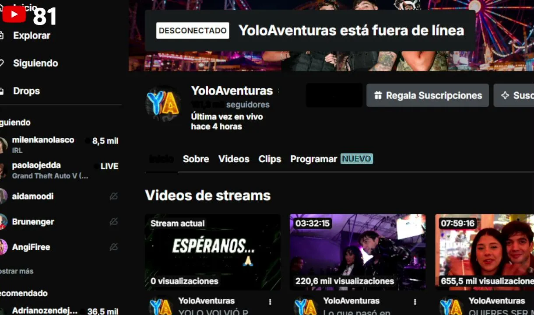
Task: Click the Videos de streams heading
Action: point(208,195)
